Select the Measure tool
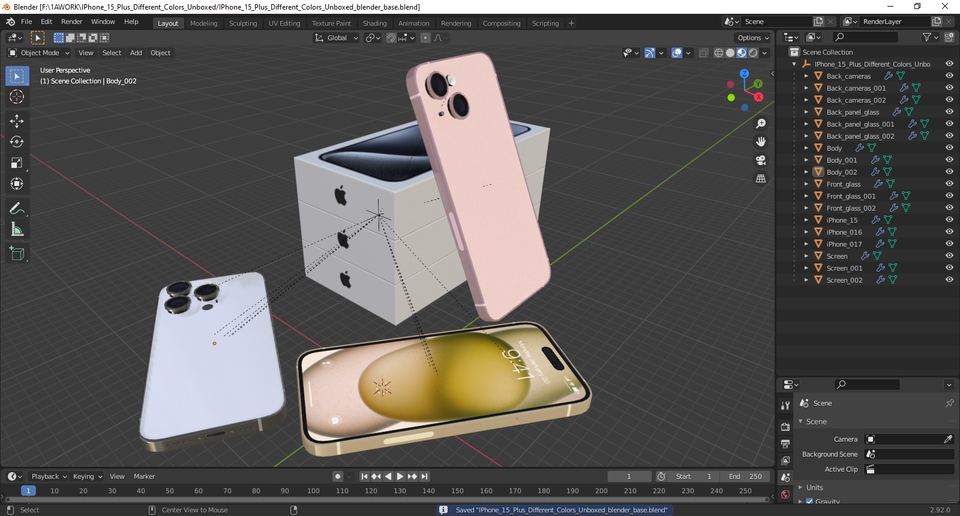The width and height of the screenshot is (960, 516). pos(17,229)
